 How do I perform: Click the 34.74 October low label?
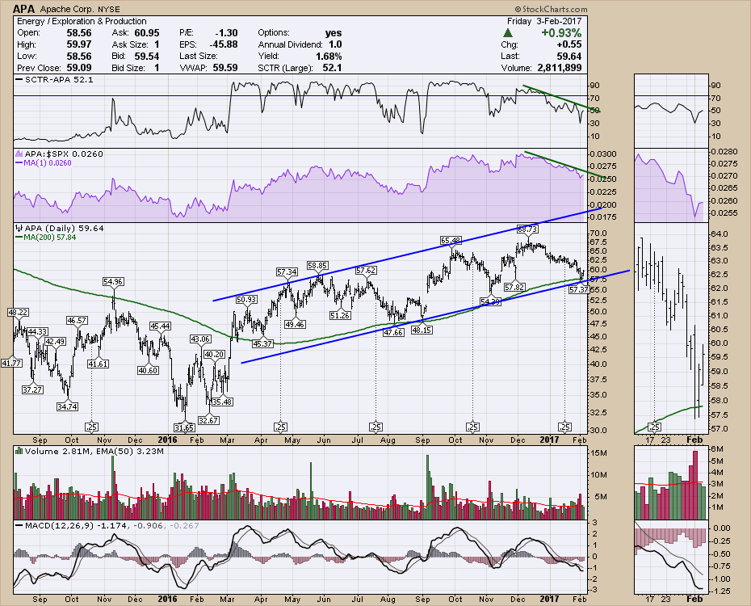68,406
